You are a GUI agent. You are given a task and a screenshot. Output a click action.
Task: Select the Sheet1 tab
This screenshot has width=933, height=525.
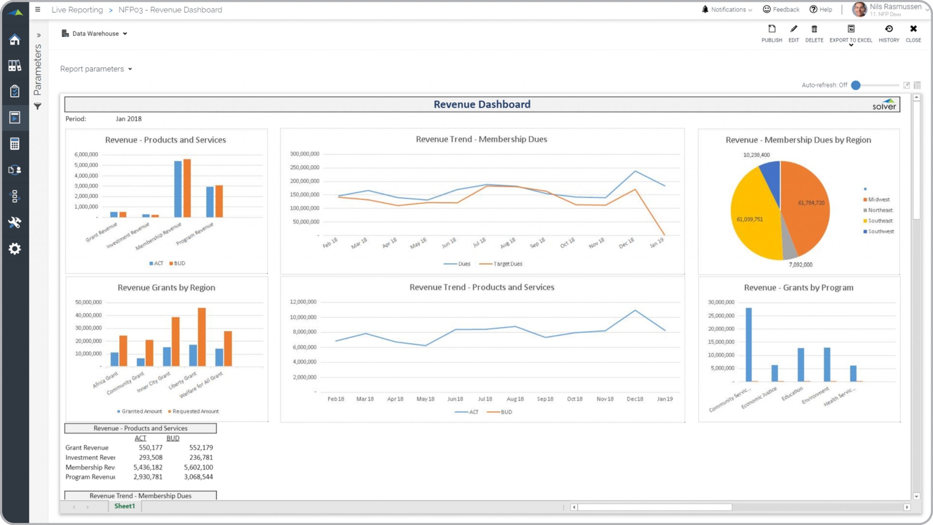tap(124, 506)
